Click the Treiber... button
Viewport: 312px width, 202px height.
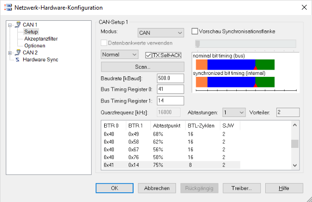pos(244,188)
